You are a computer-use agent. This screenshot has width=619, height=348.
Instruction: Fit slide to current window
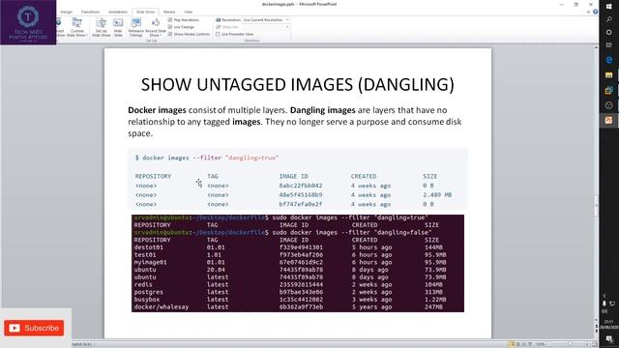(594, 344)
